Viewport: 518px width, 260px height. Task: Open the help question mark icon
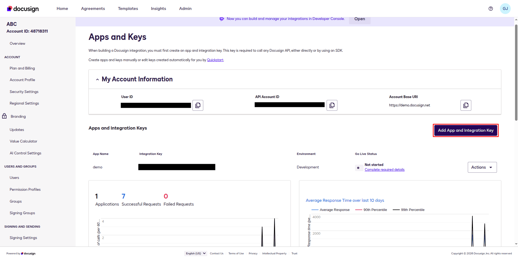point(491,9)
